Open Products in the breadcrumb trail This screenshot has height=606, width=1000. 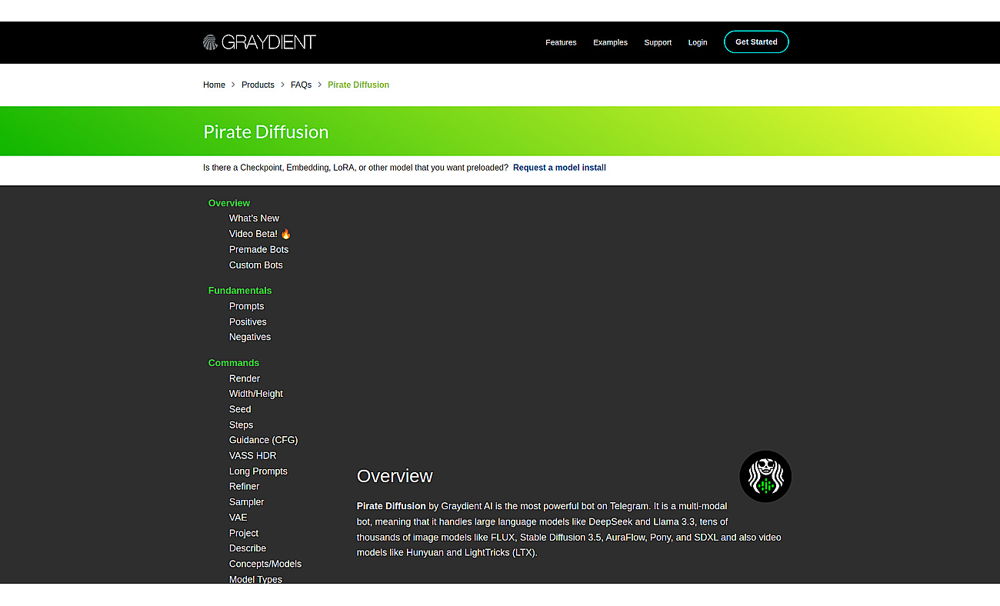point(258,85)
